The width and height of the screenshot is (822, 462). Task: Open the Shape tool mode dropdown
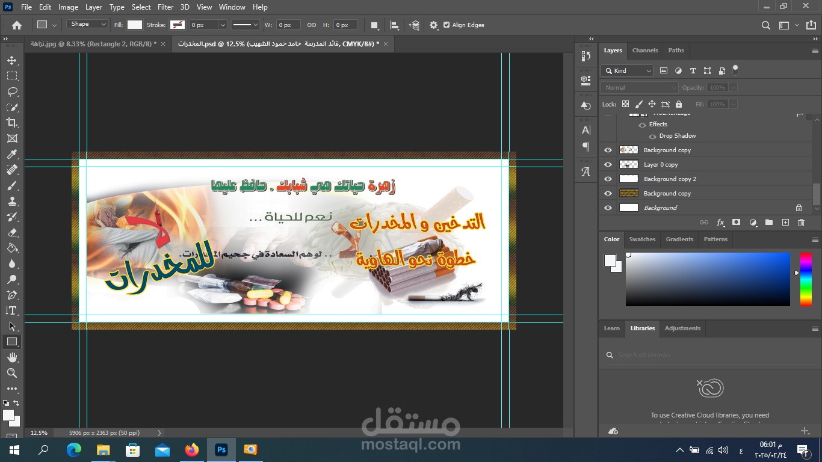coord(87,25)
